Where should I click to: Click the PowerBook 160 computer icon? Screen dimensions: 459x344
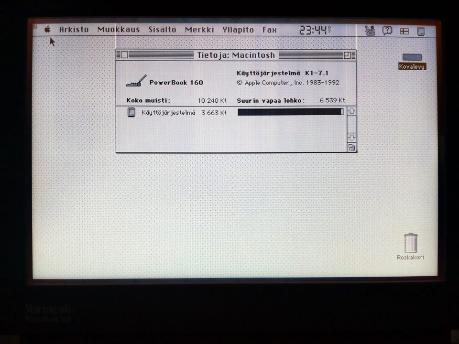pos(136,81)
